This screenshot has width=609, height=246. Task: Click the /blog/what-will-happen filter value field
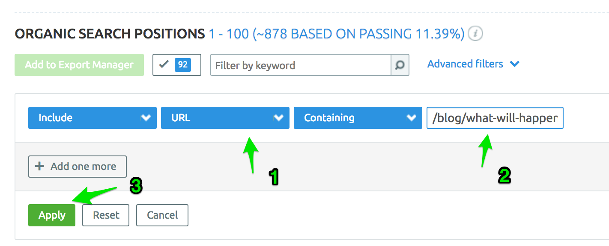point(495,118)
